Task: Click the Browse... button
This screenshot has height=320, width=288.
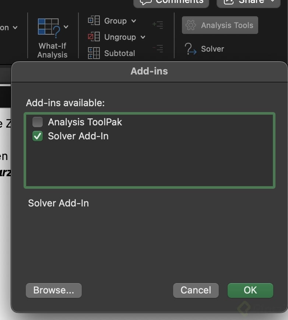Action: pyautogui.click(x=54, y=290)
